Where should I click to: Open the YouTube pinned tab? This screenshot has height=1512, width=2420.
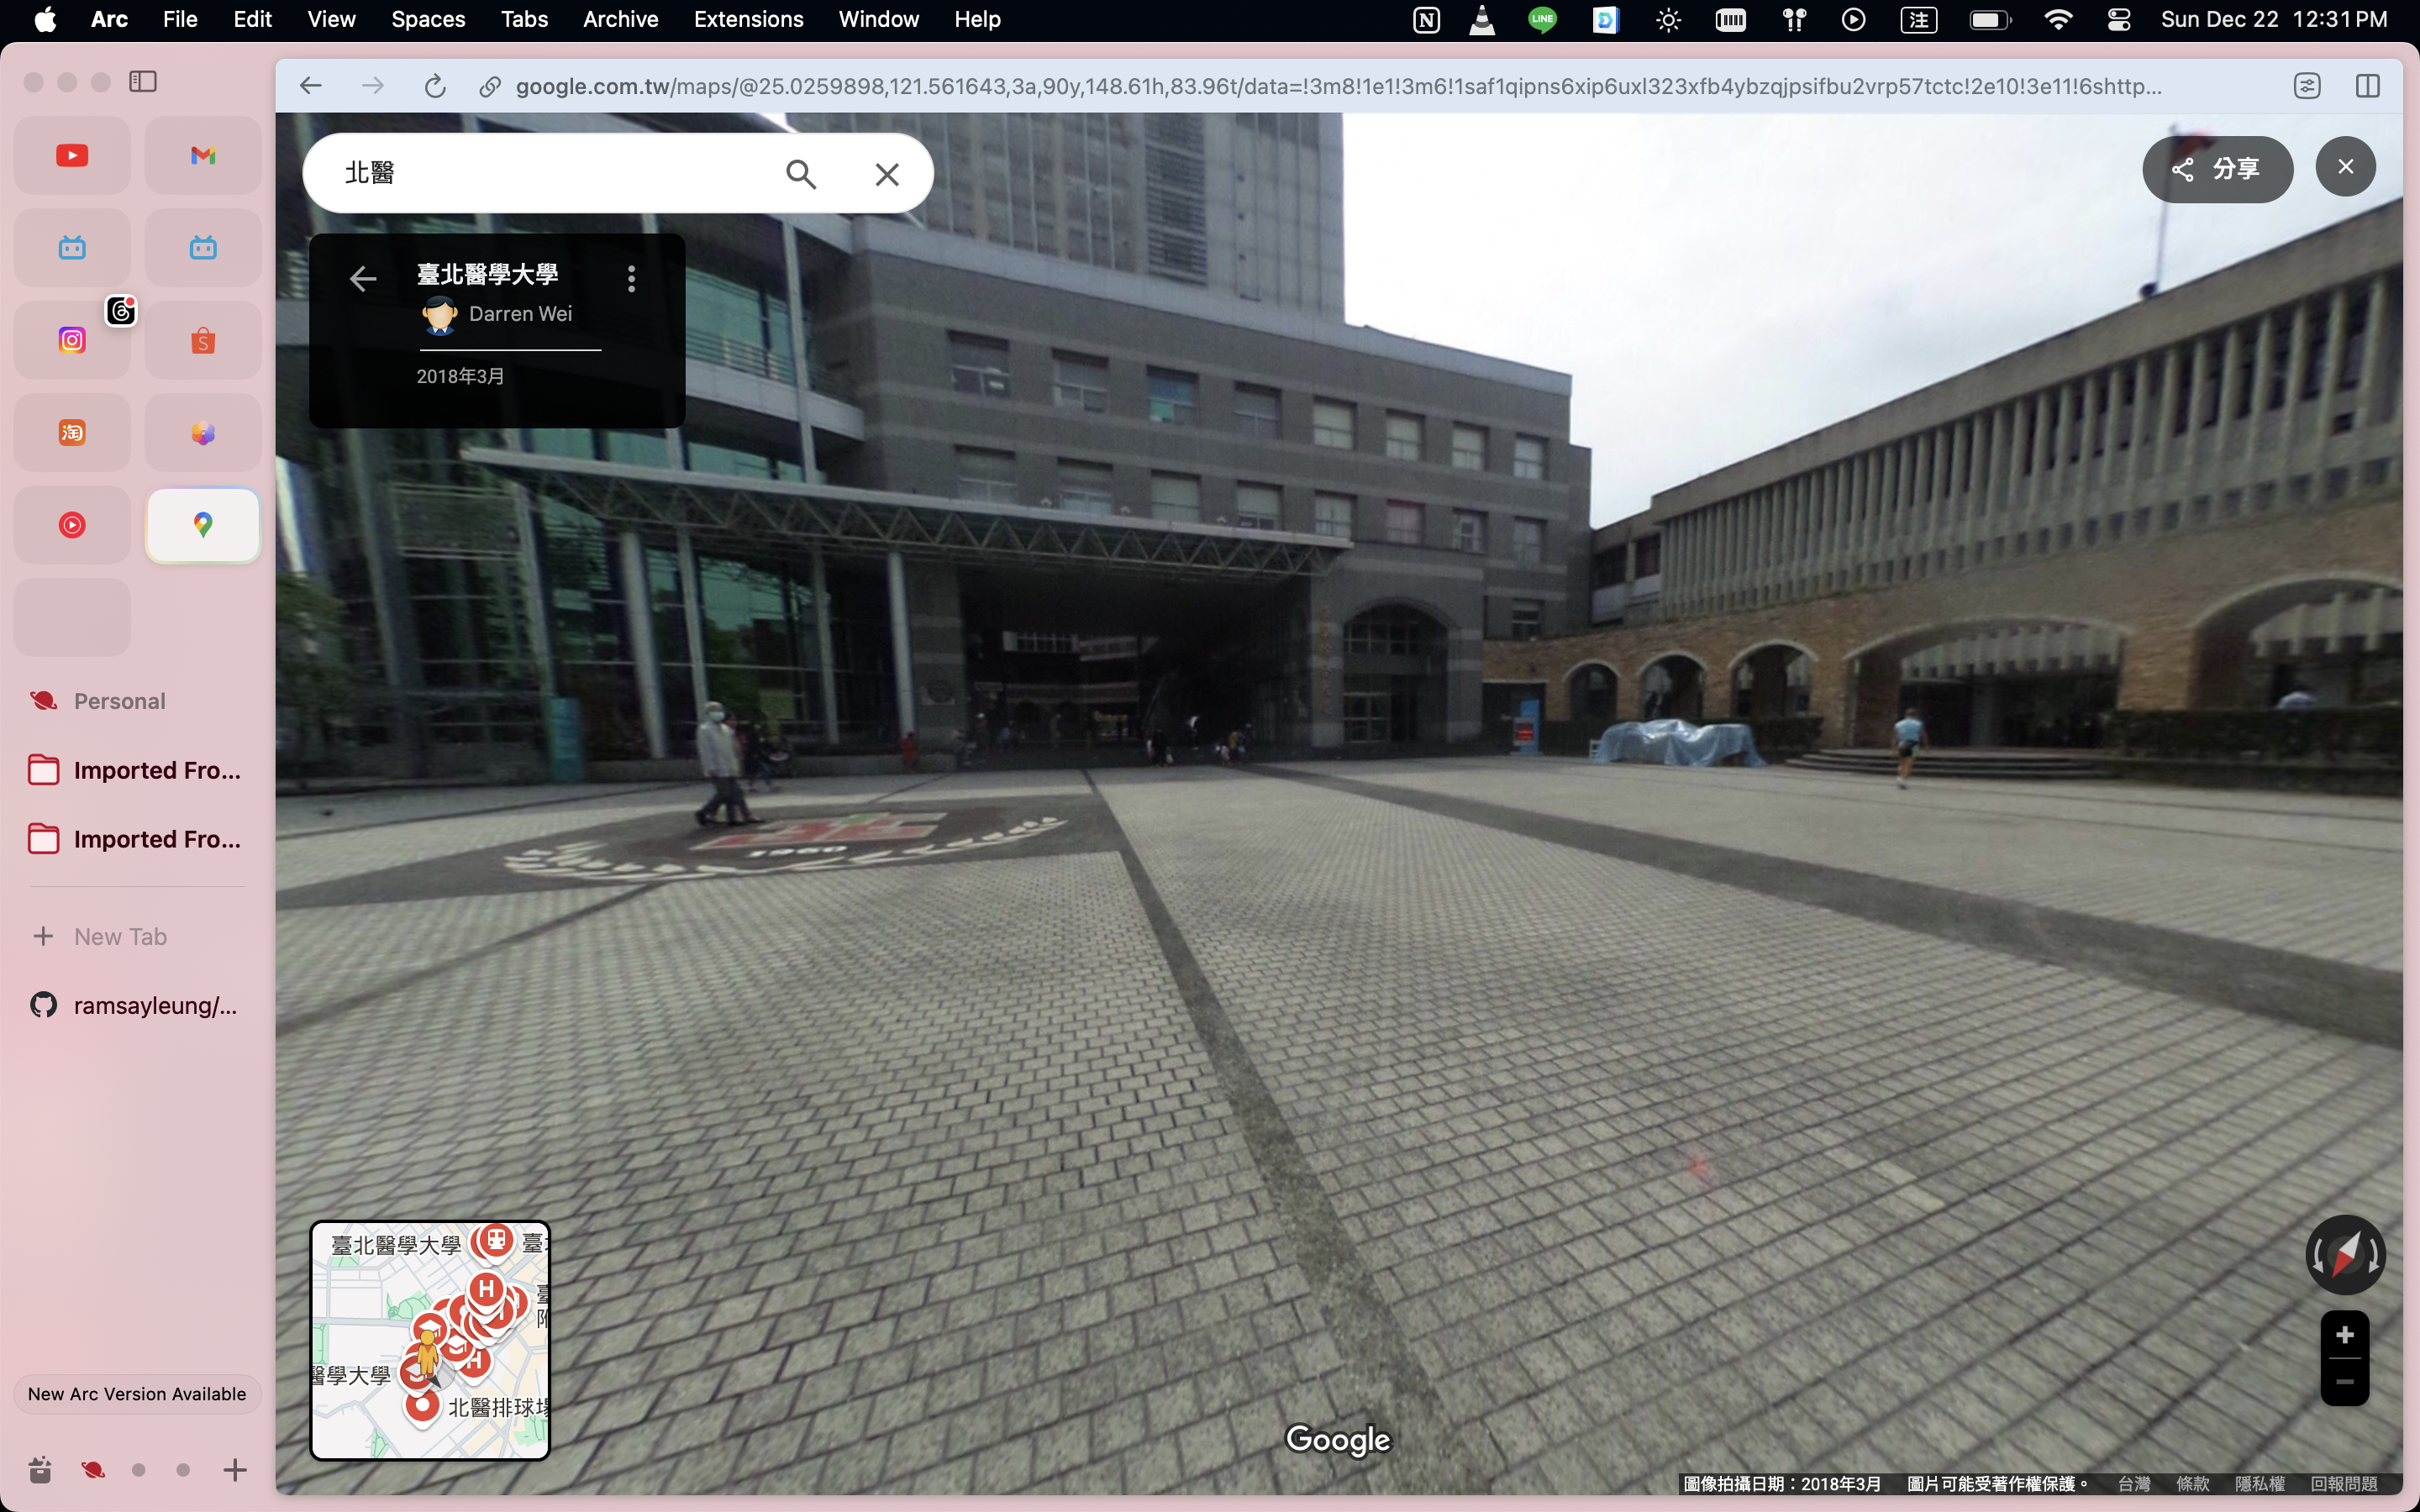click(x=72, y=155)
